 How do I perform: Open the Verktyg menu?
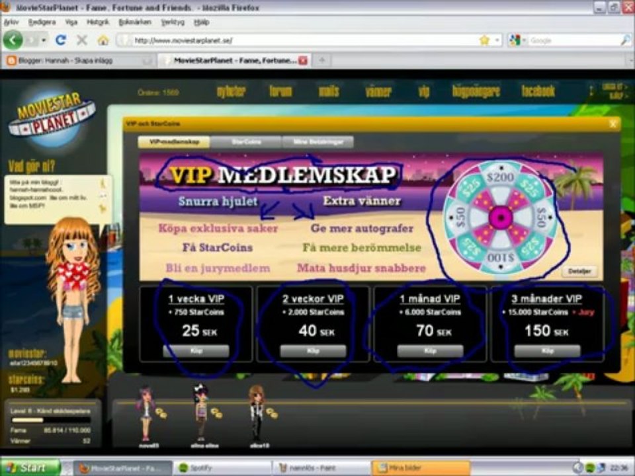click(x=173, y=22)
